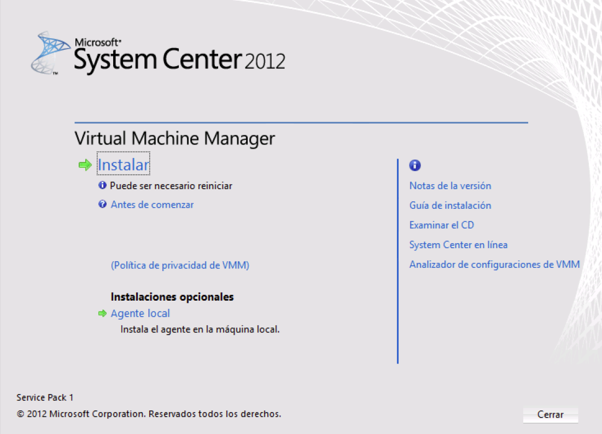Open Antes de comenzar link

click(x=152, y=204)
